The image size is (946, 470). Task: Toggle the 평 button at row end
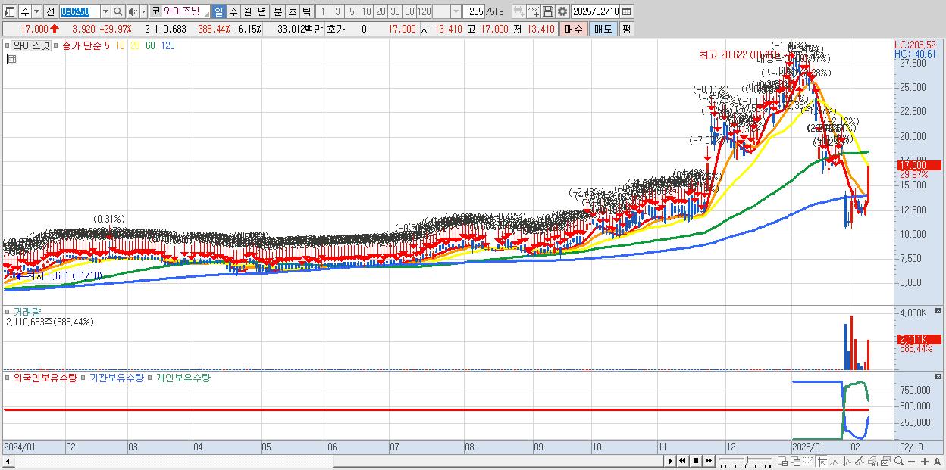click(x=626, y=29)
